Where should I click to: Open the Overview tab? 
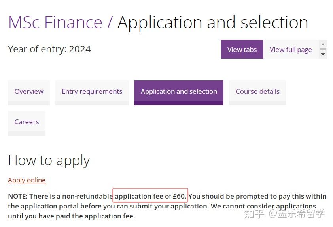click(x=29, y=91)
